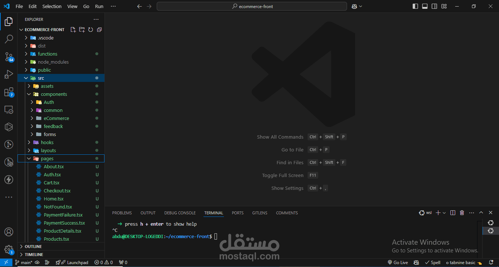Screen dimensions: 499x267
Task: Open the NotFound.tsx file
Action: pos(61,207)
